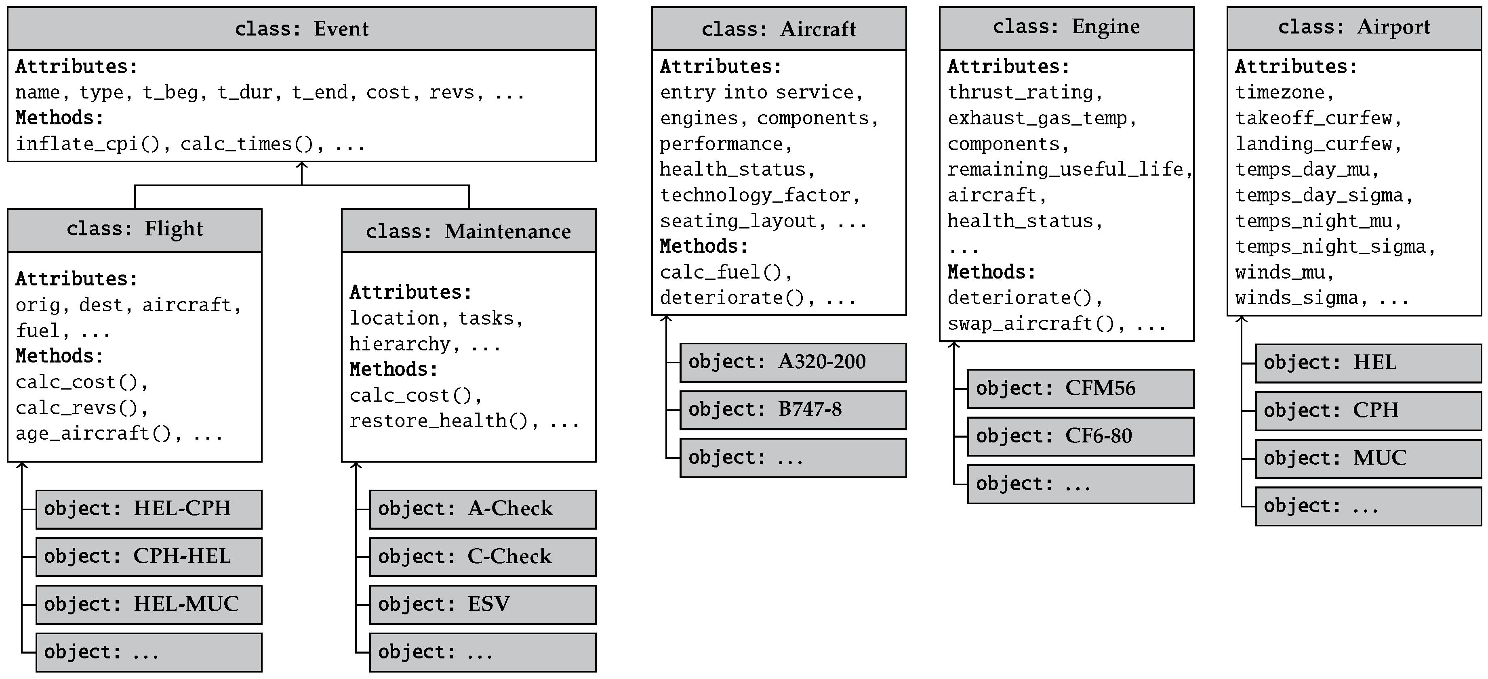Image resolution: width=1488 pixels, height=679 pixels.
Task: Click the HEL-CPH flight object
Action: coord(149,509)
